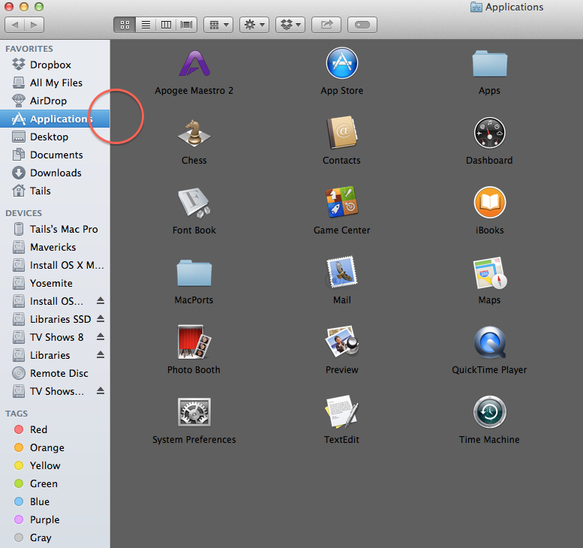The height and width of the screenshot is (548, 583).
Task: Click the Share toolbar button
Action: pyautogui.click(x=326, y=25)
